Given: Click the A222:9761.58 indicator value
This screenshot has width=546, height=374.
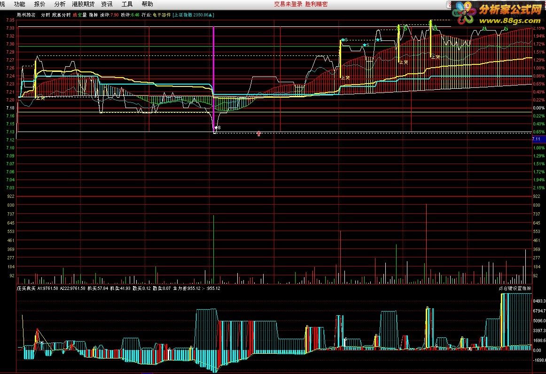Looking at the screenshot, I should click(x=72, y=288).
